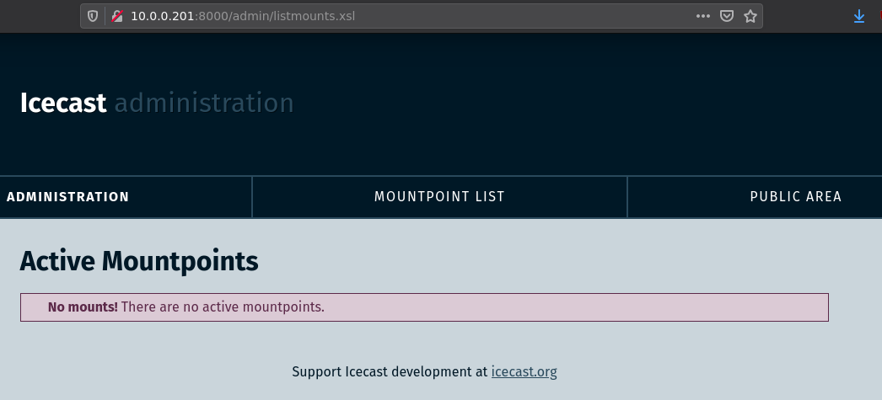Open the downloads arrow icon
This screenshot has height=400, width=882.
tap(859, 16)
